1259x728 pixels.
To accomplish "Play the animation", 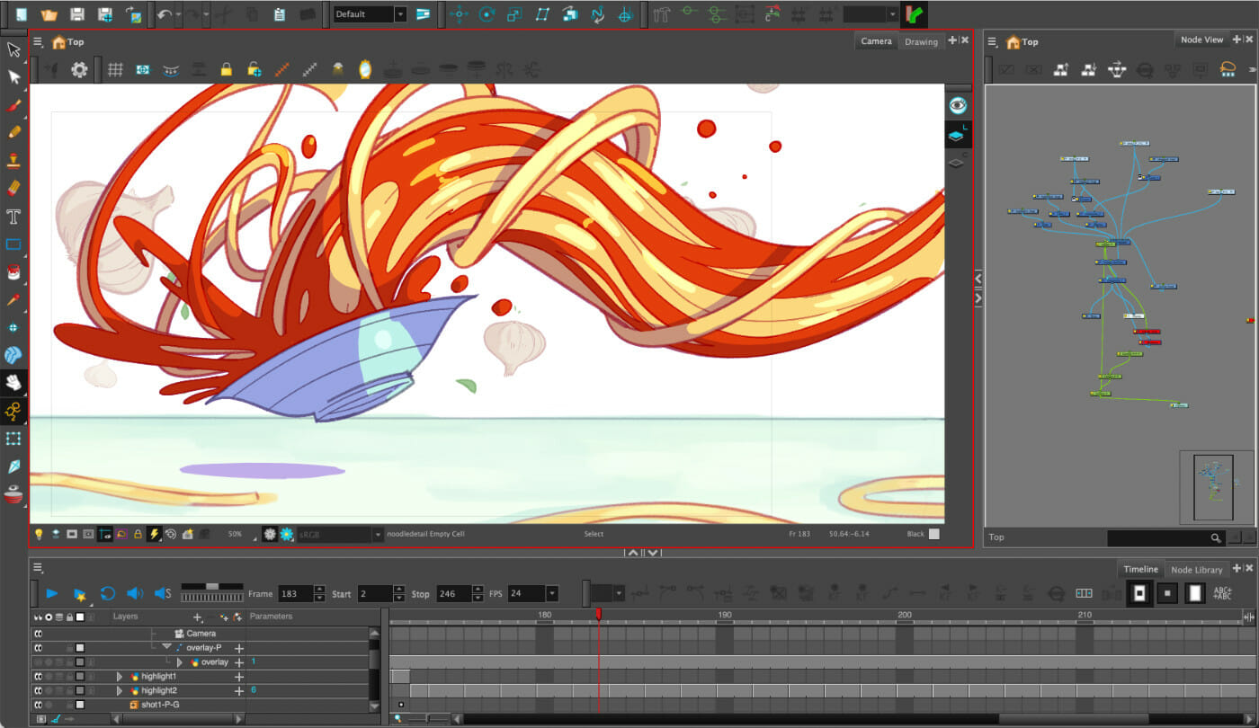I will [51, 593].
